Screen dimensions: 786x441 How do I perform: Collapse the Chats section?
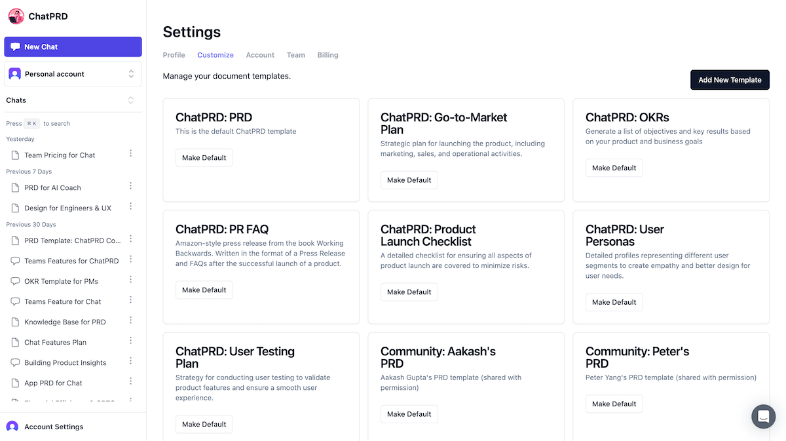[x=130, y=100]
